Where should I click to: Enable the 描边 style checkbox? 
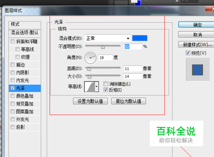[12, 65]
